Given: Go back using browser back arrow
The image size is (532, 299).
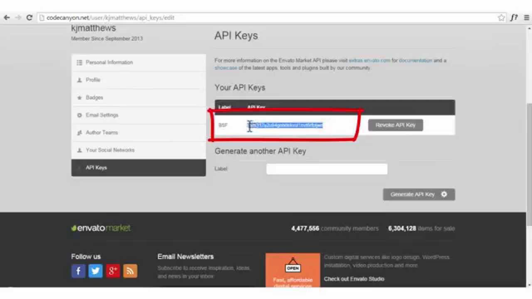Looking at the screenshot, I should pyautogui.click(x=7, y=17).
